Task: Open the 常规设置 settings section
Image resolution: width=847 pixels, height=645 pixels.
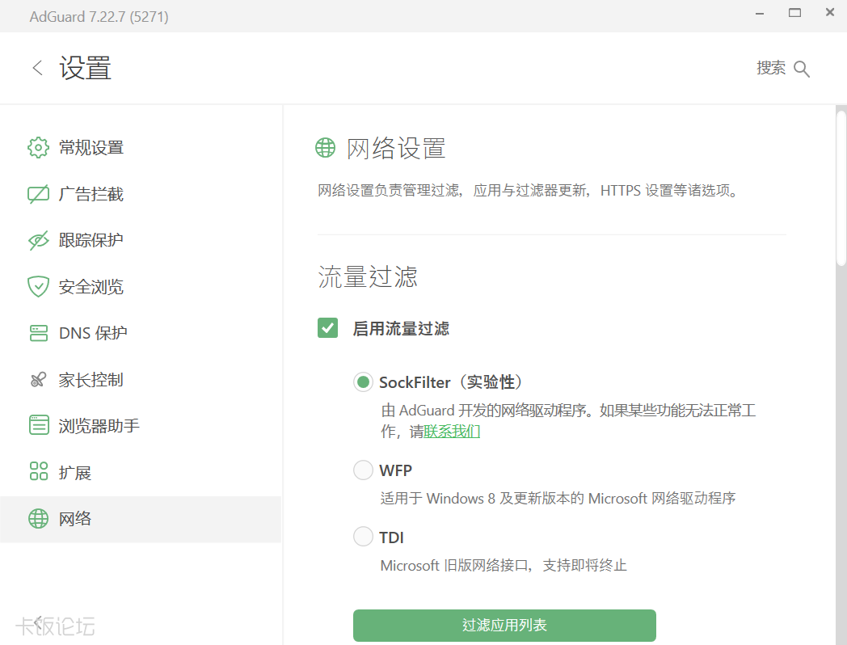Action: [141, 147]
